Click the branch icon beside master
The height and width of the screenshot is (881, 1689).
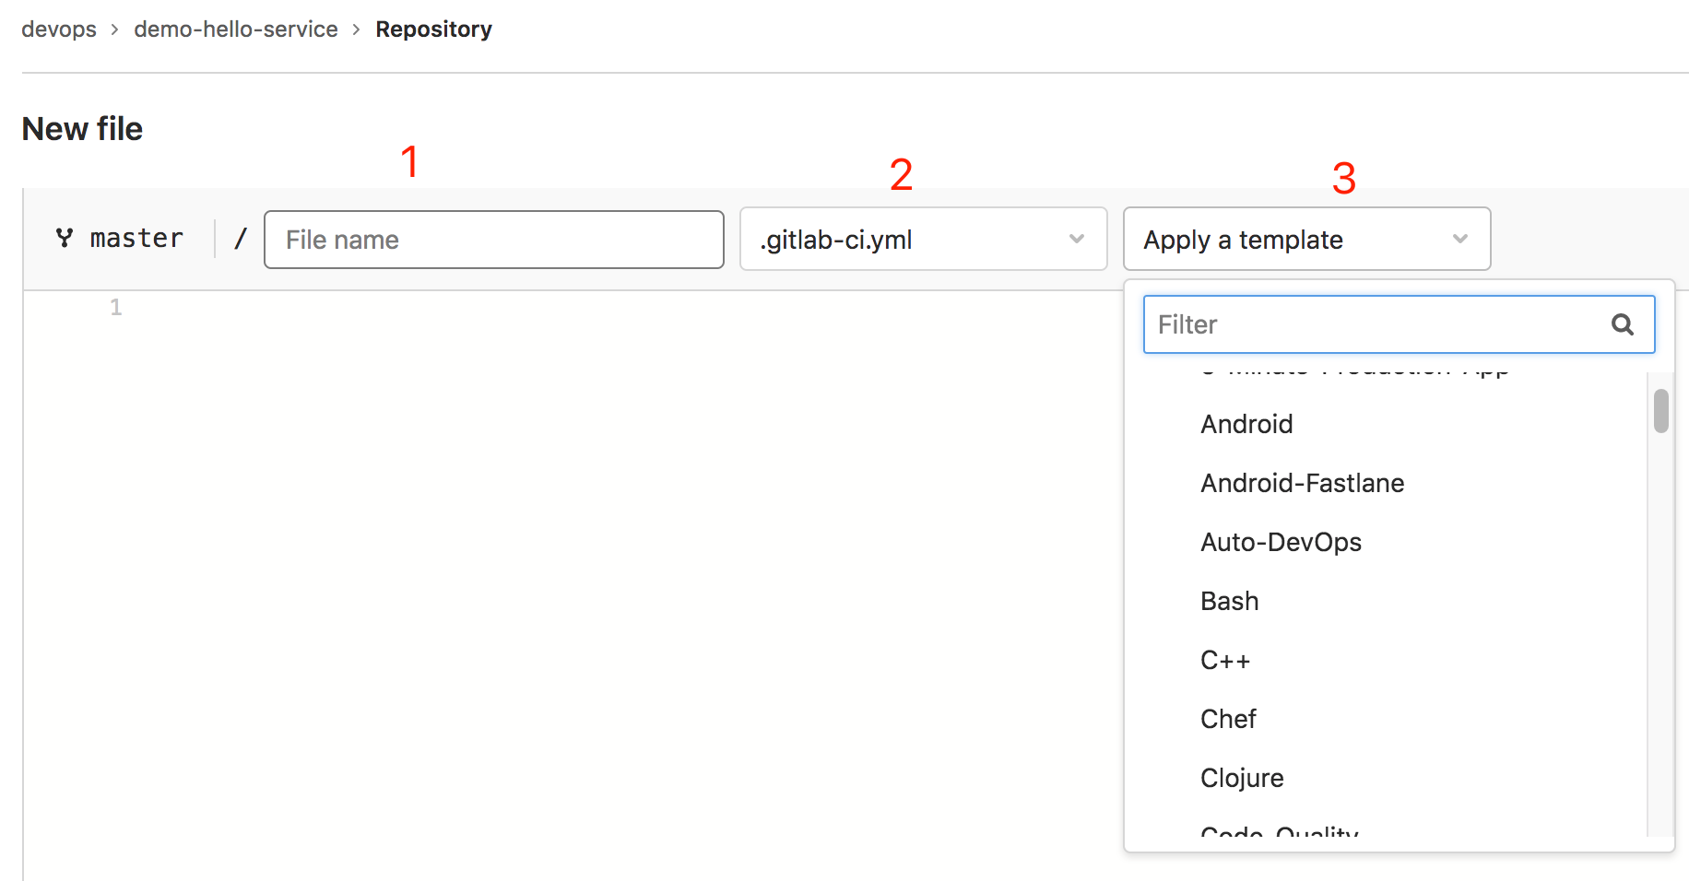coord(65,238)
